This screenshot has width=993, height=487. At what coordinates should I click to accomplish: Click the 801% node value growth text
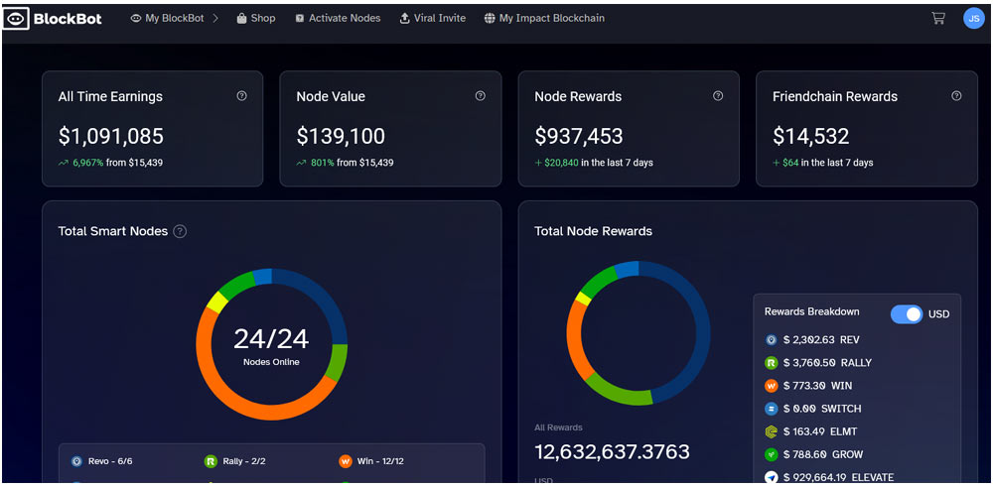[x=323, y=163]
